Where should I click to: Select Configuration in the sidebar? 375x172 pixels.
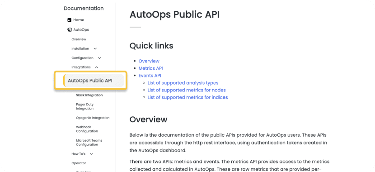click(82, 58)
